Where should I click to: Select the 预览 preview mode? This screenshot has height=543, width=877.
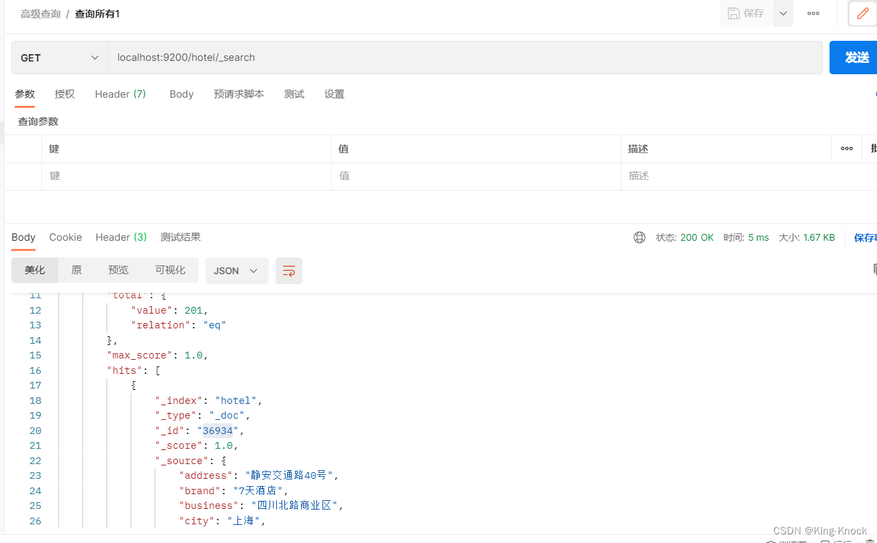[x=118, y=270]
